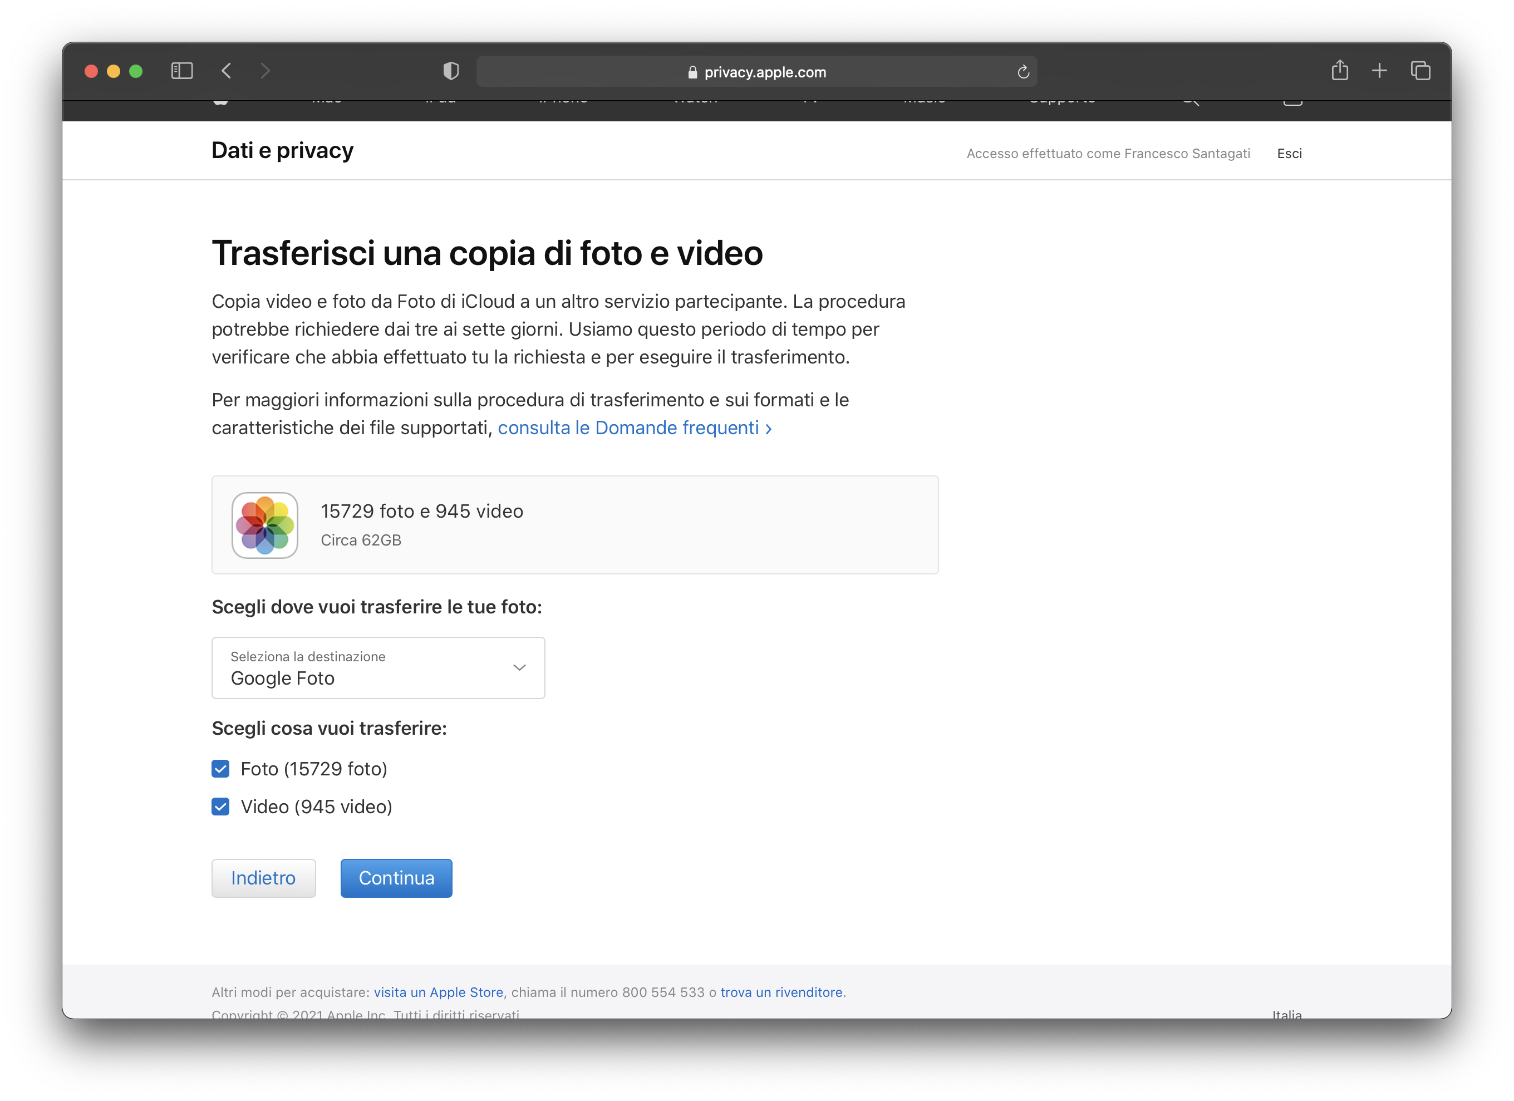Click the Circa 62GB text

point(361,540)
